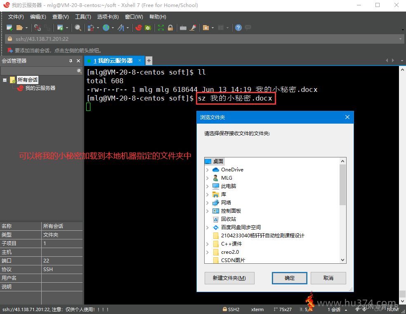Open the 窗口(W) menu

[x=134, y=17]
